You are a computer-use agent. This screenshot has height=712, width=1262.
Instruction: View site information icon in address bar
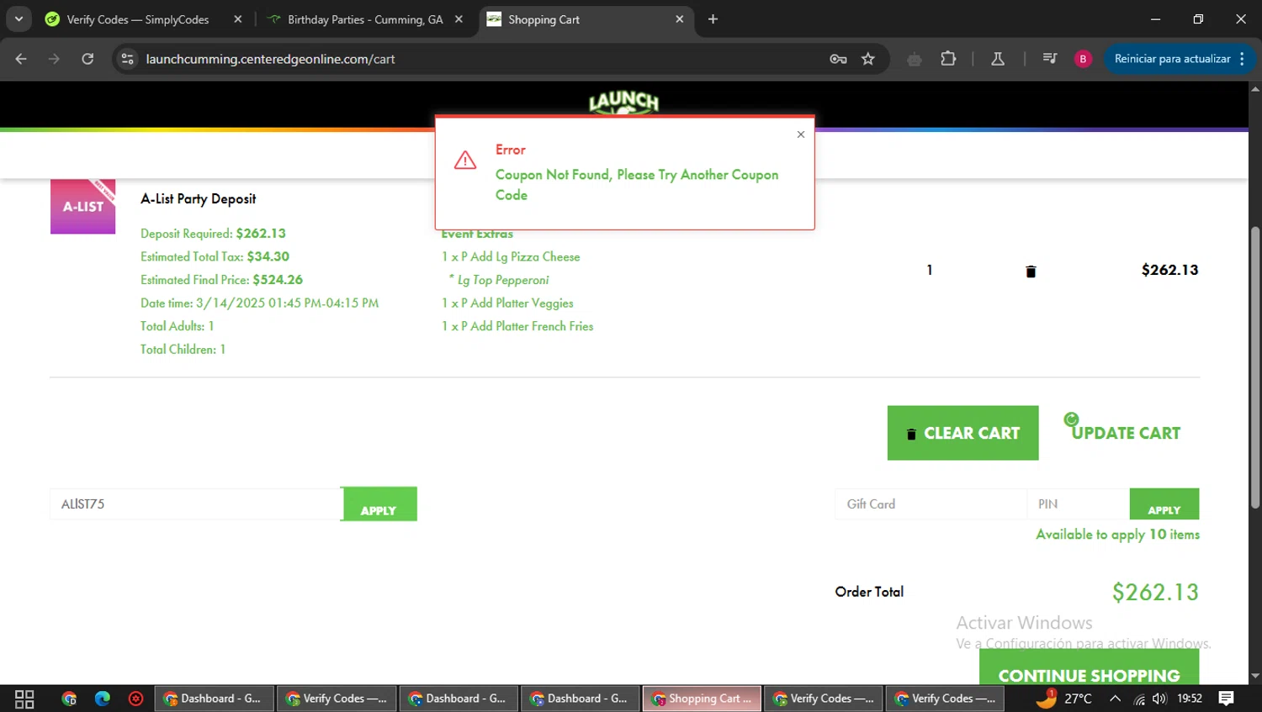click(127, 59)
